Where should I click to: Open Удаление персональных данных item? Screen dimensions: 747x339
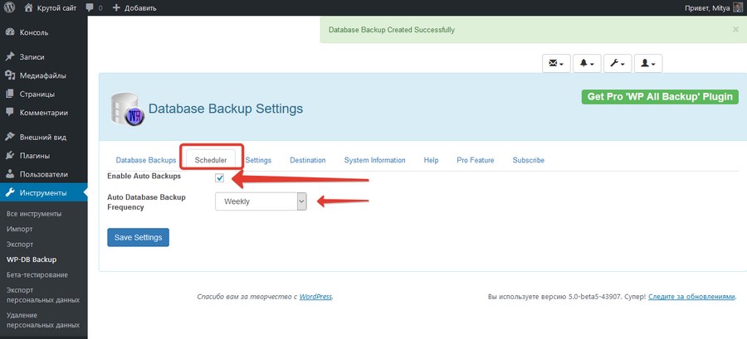click(x=43, y=320)
